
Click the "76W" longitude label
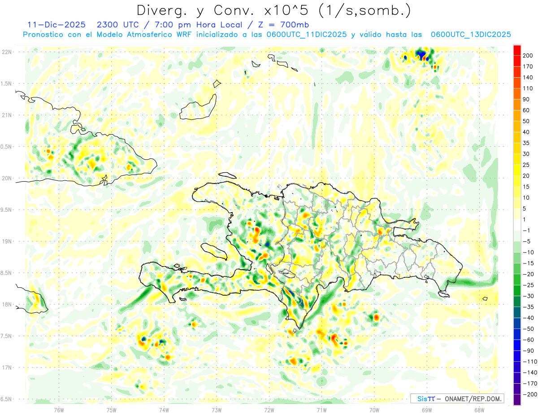point(59,410)
